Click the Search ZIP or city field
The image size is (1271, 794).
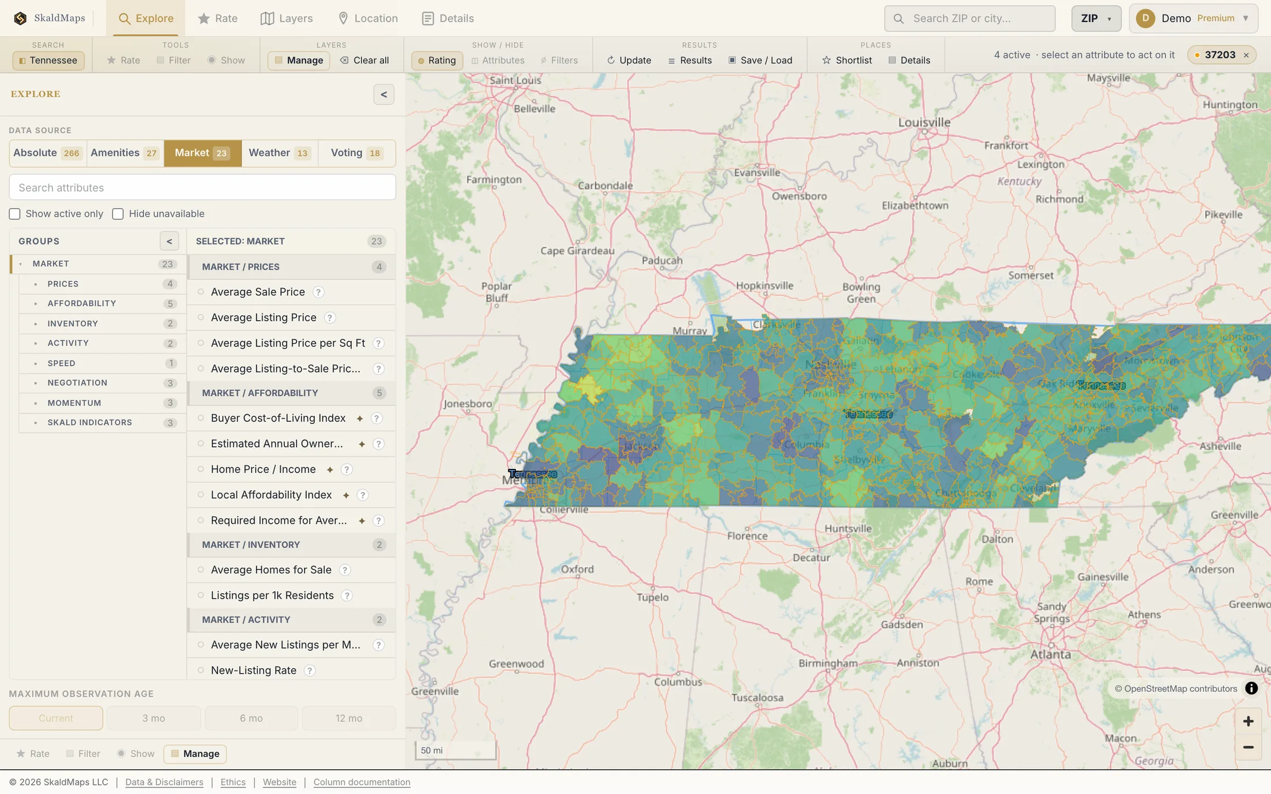click(x=969, y=18)
